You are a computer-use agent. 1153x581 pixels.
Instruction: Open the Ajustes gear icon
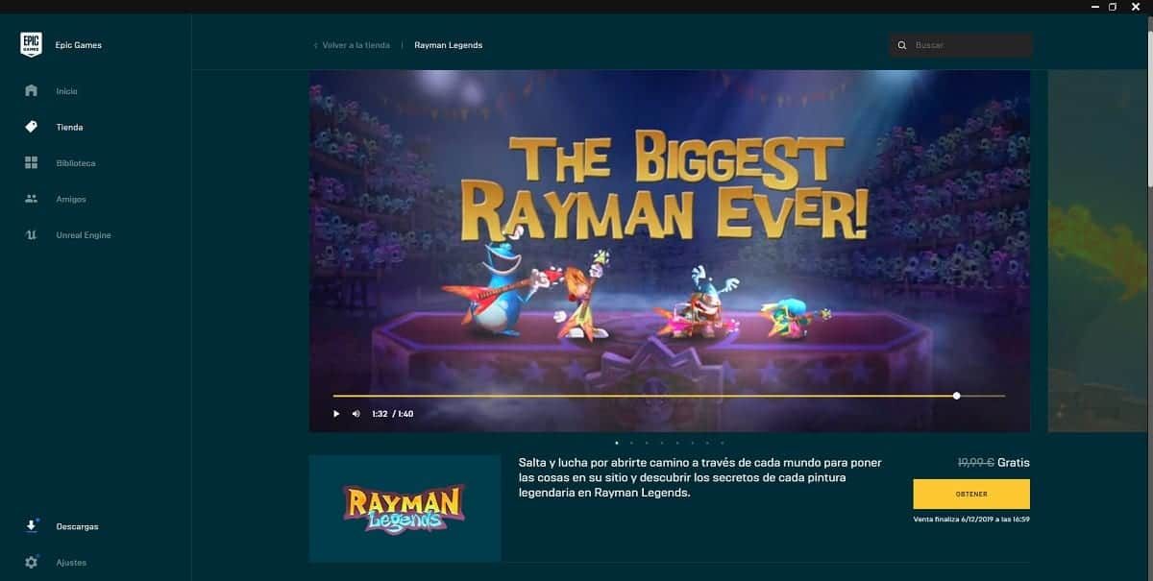(x=32, y=562)
